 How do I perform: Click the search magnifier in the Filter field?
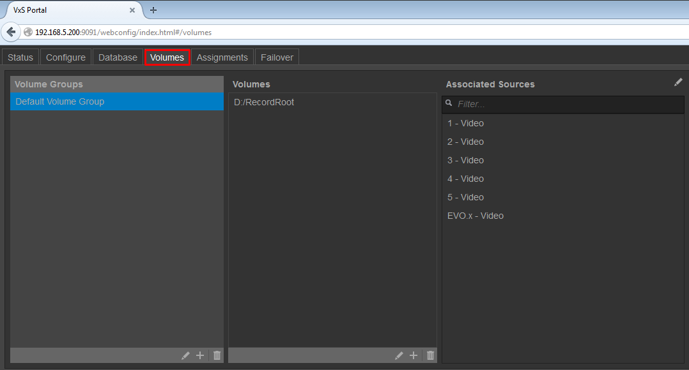448,103
